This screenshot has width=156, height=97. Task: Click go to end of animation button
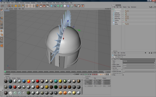[x=90, y=74]
